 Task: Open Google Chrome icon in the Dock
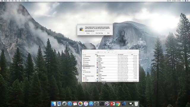click(118, 104)
